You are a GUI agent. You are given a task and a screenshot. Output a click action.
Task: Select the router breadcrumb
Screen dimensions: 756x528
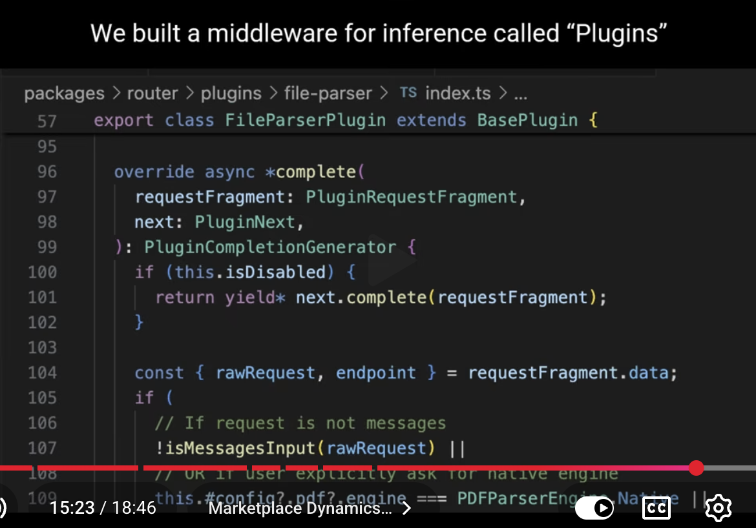click(152, 93)
